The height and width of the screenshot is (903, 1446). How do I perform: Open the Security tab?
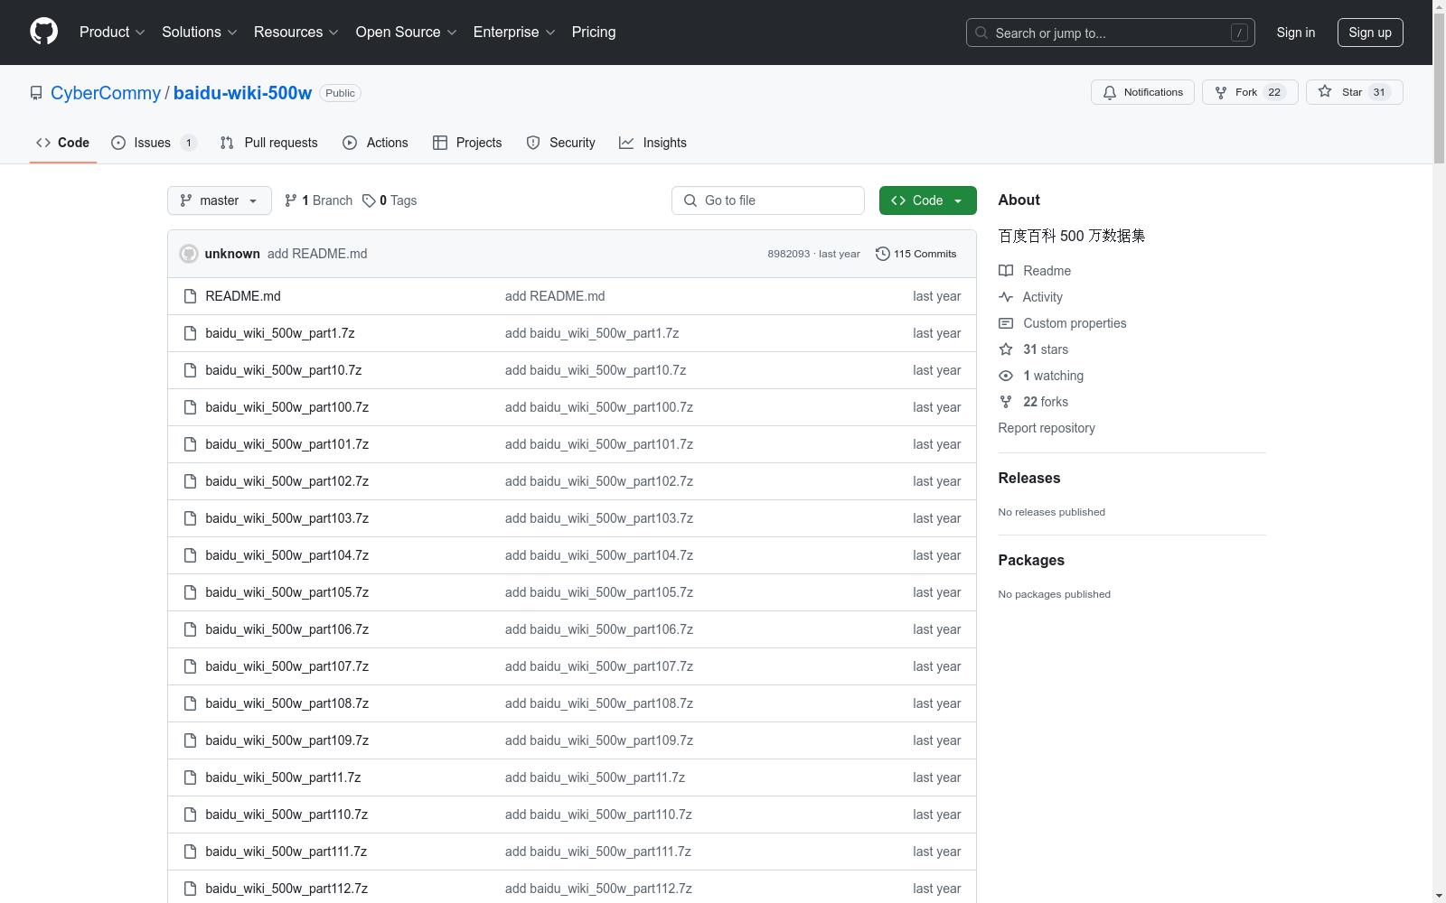coord(560,143)
